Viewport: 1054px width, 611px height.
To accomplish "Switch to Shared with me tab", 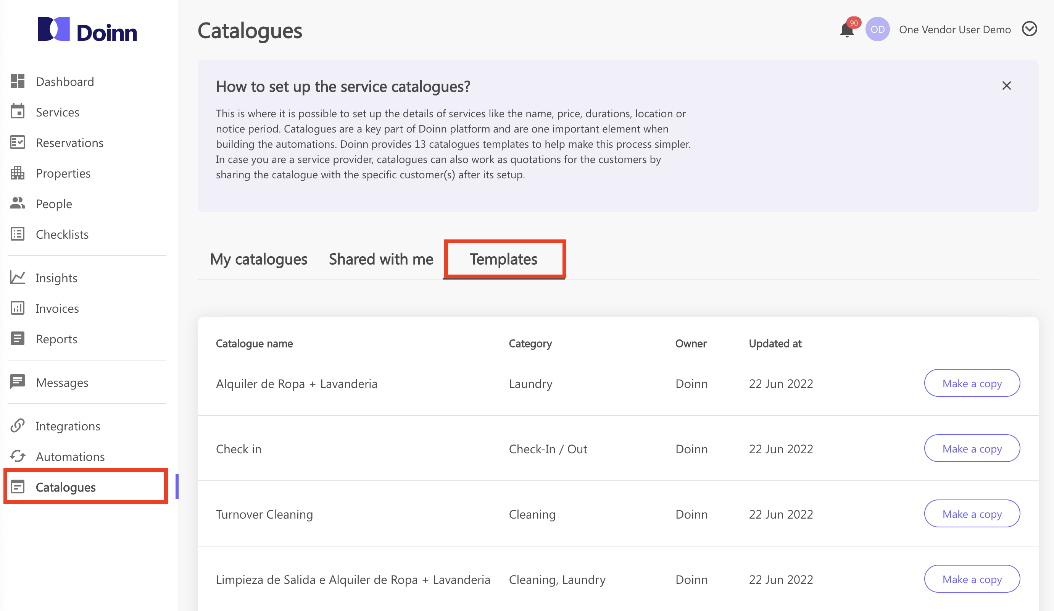I will tap(381, 259).
